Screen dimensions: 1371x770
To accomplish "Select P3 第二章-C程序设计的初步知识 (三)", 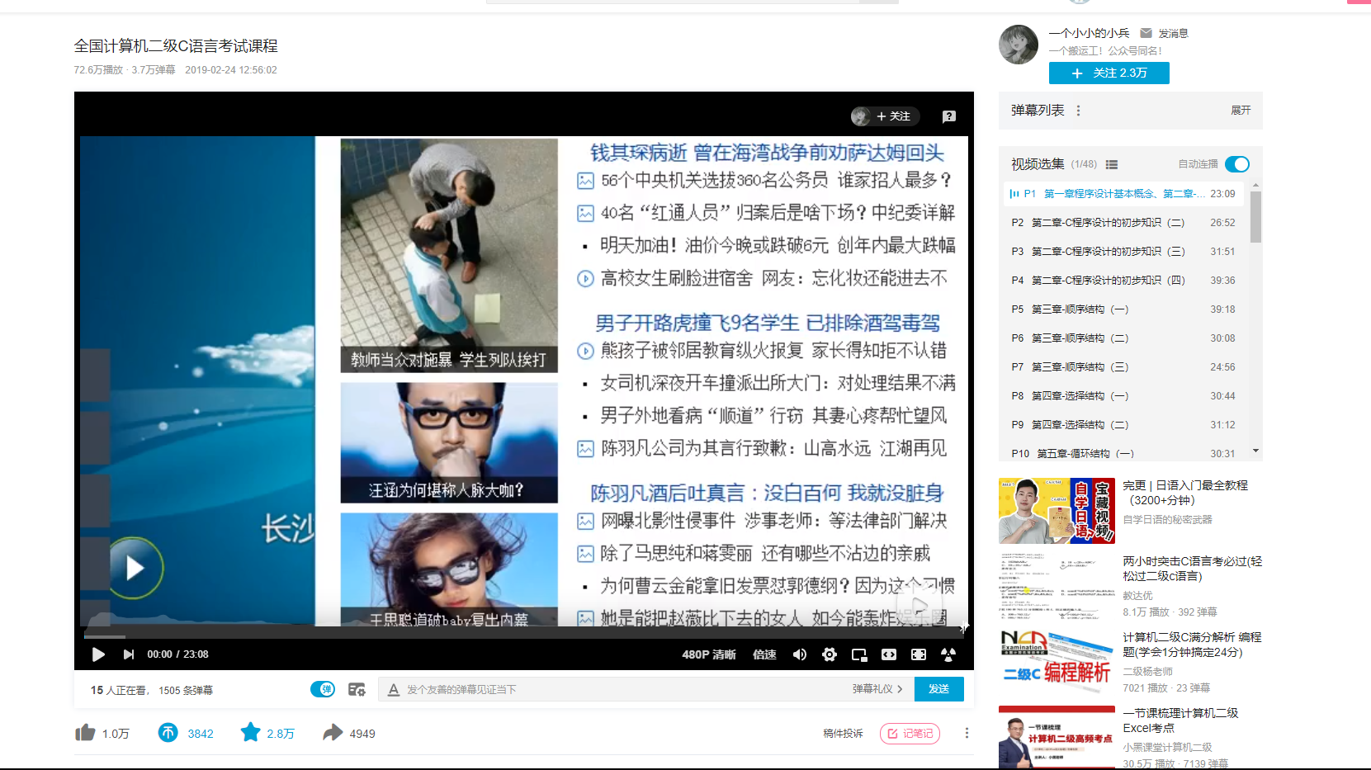I will [1123, 252].
